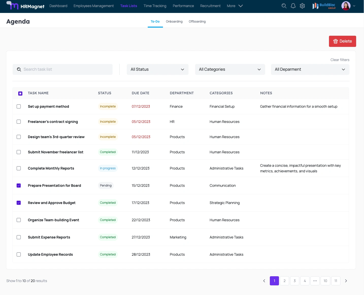Select Complete Monthly Reports checkbox
364x295 pixels.
[19, 168]
